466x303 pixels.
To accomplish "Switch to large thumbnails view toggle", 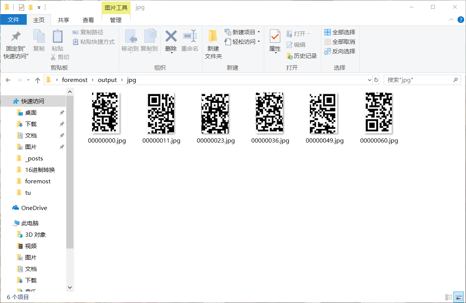I will pyautogui.click(x=459, y=297).
